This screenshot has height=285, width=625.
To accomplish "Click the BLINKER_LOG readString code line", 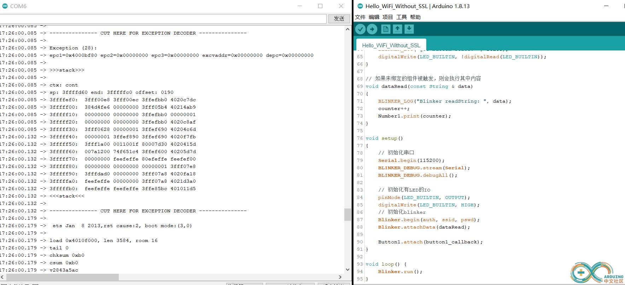I will [445, 101].
